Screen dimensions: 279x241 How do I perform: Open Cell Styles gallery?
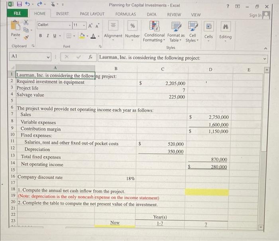pyautogui.click(x=193, y=32)
